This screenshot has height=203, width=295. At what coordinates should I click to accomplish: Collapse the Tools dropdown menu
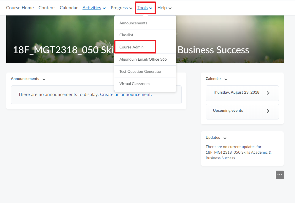coord(145,8)
